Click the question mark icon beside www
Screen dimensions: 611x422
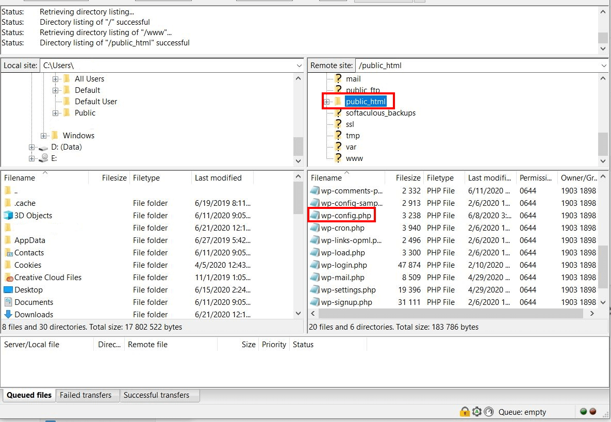click(x=339, y=158)
